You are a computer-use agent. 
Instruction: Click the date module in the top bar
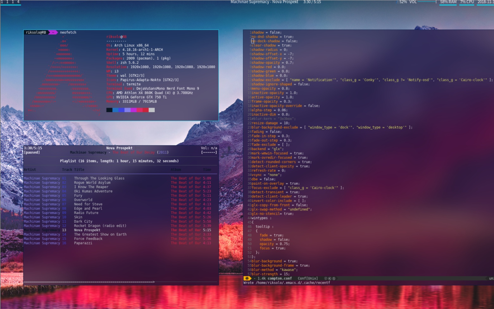[x=485, y=2]
